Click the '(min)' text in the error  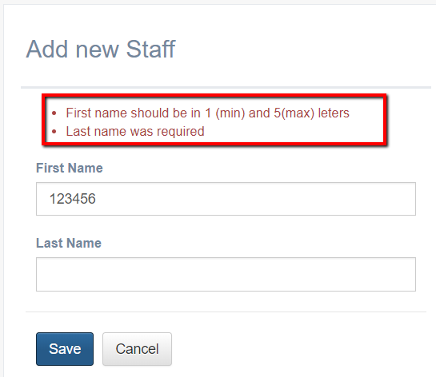230,113
